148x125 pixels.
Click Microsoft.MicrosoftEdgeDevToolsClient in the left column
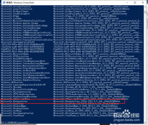point(23,21)
